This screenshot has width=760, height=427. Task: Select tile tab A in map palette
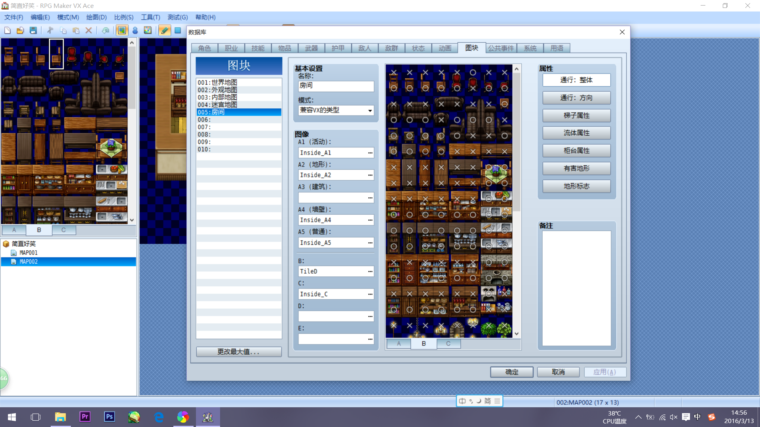point(14,230)
